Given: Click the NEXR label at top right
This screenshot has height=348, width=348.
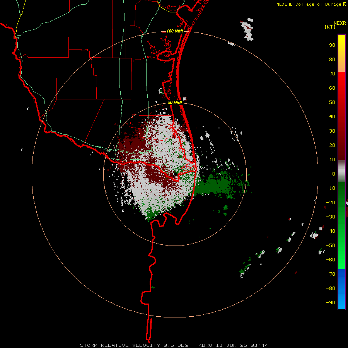Looking at the screenshot, I should tap(340, 23).
